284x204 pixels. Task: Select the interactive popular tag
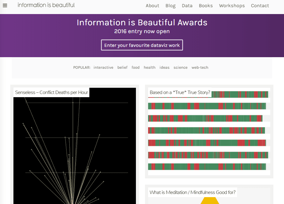(x=103, y=67)
